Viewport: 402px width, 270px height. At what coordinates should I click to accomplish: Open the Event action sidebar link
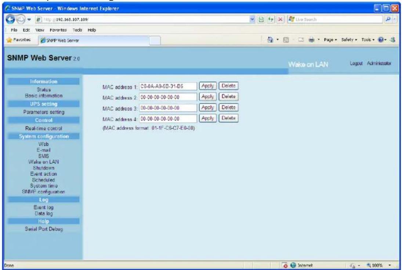coord(44,174)
